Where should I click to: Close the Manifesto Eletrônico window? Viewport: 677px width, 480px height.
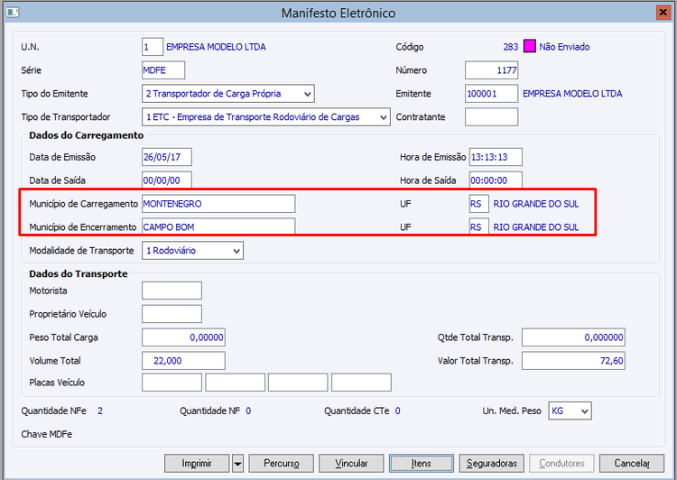663,13
